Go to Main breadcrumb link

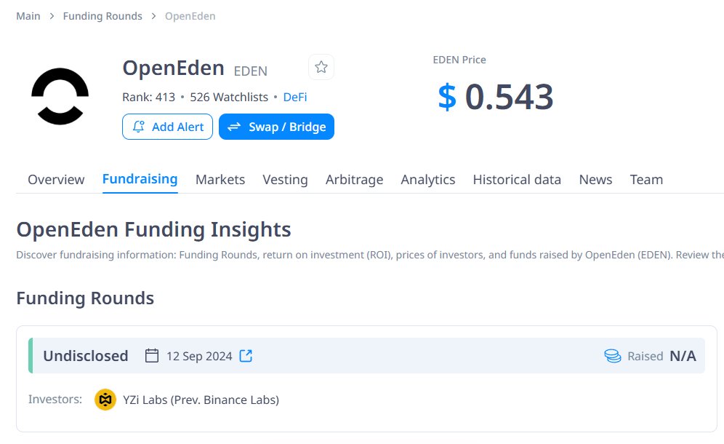28,16
